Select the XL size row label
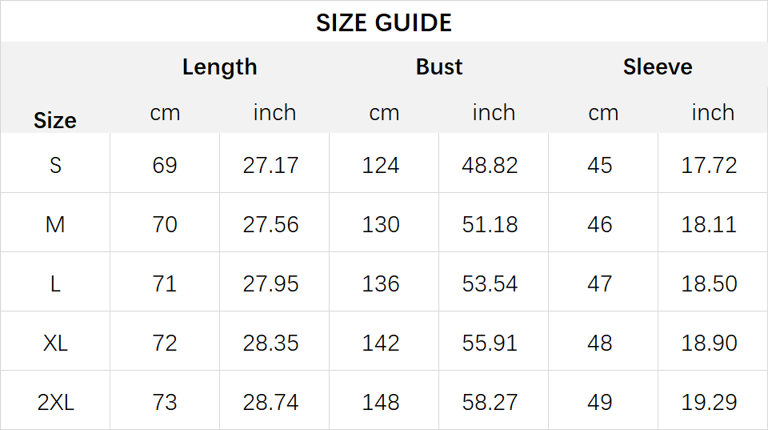 [x=55, y=343]
